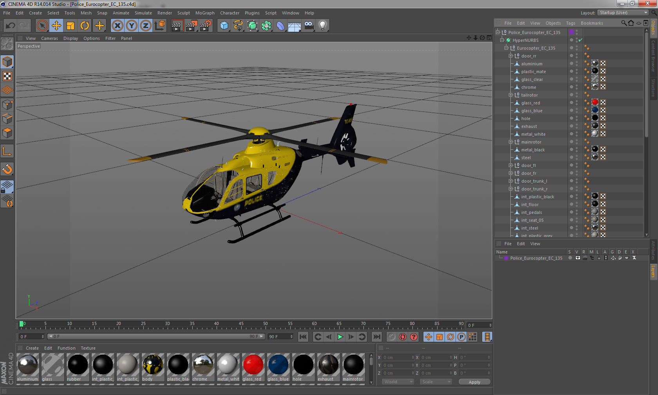This screenshot has height=395, width=658.
Task: Open Object Manager Tags menu
Action: coord(571,23)
